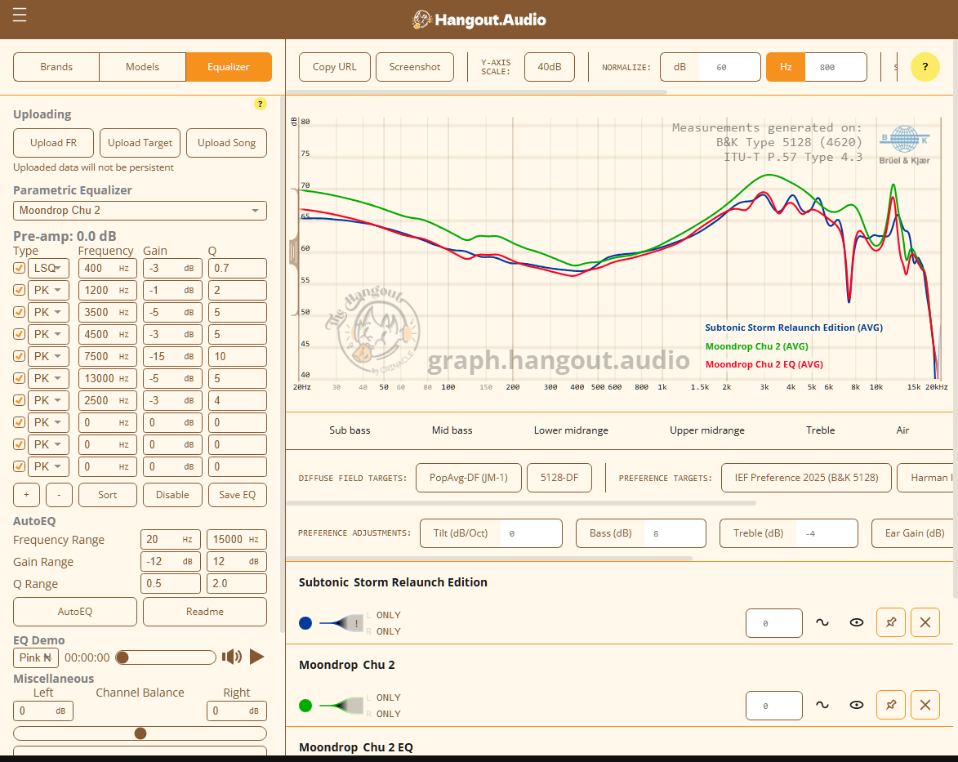Click small help icon near Uploading section
Screen dimensions: 958x762
[261, 104]
